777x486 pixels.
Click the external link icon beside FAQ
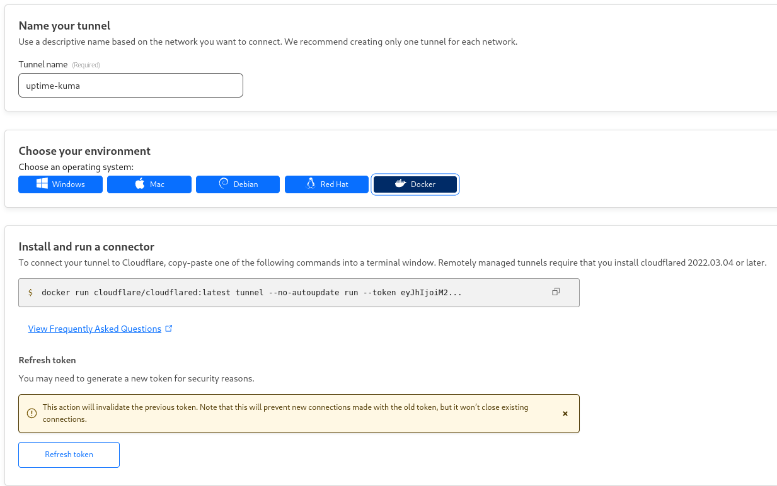[x=169, y=329]
